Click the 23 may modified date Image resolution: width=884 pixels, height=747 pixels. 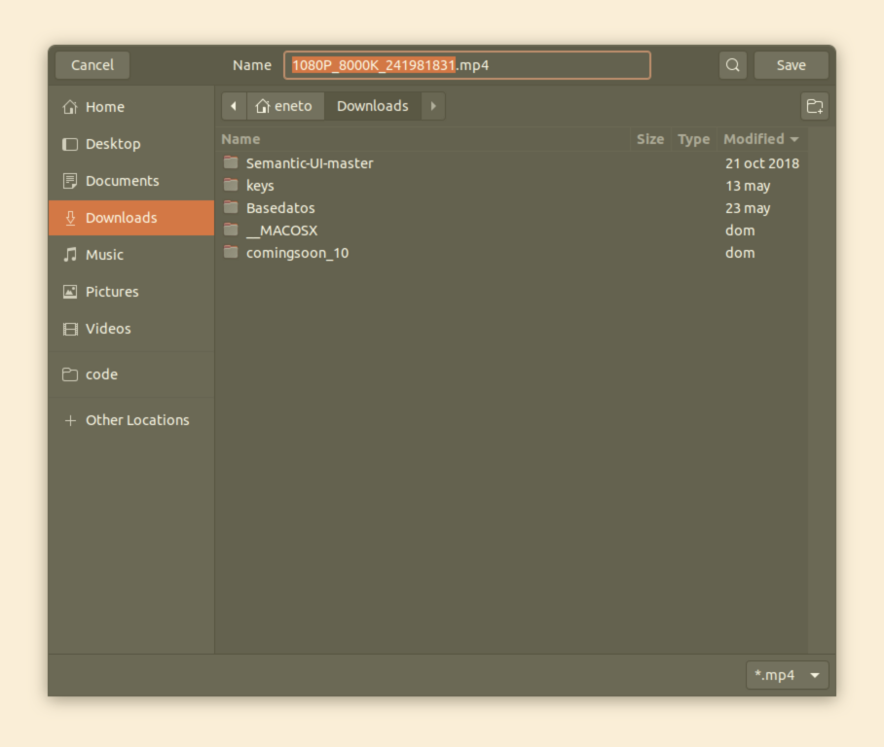pyautogui.click(x=748, y=208)
